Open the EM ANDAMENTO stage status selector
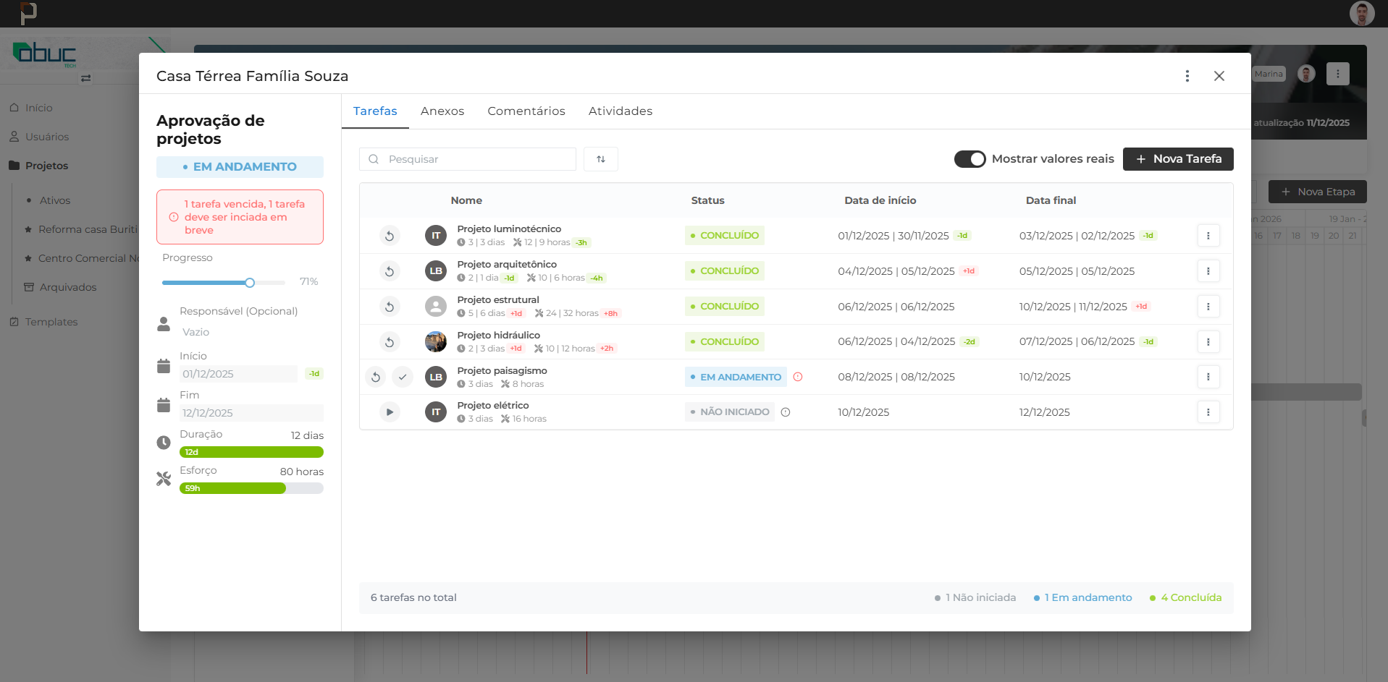Viewport: 1388px width, 682px height. coord(240,167)
